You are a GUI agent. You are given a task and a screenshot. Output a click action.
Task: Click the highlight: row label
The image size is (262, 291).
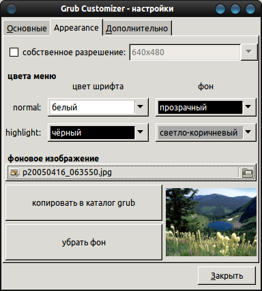(23, 133)
